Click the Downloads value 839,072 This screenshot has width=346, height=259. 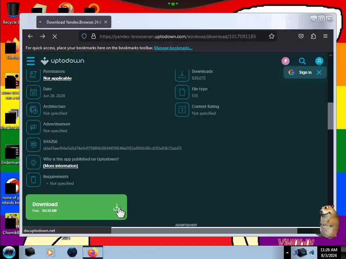pyautogui.click(x=199, y=78)
